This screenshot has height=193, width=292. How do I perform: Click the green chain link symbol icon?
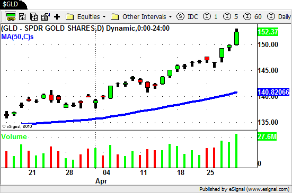(x=11, y=17)
